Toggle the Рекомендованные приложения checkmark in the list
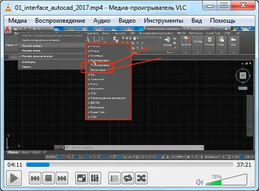 (x=108, y=98)
